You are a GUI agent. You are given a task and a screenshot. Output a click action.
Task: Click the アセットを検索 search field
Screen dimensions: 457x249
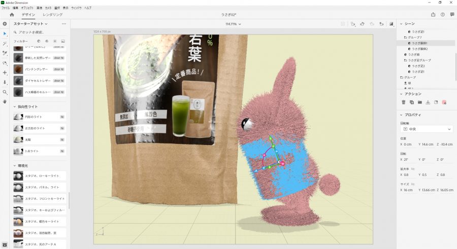(41, 32)
